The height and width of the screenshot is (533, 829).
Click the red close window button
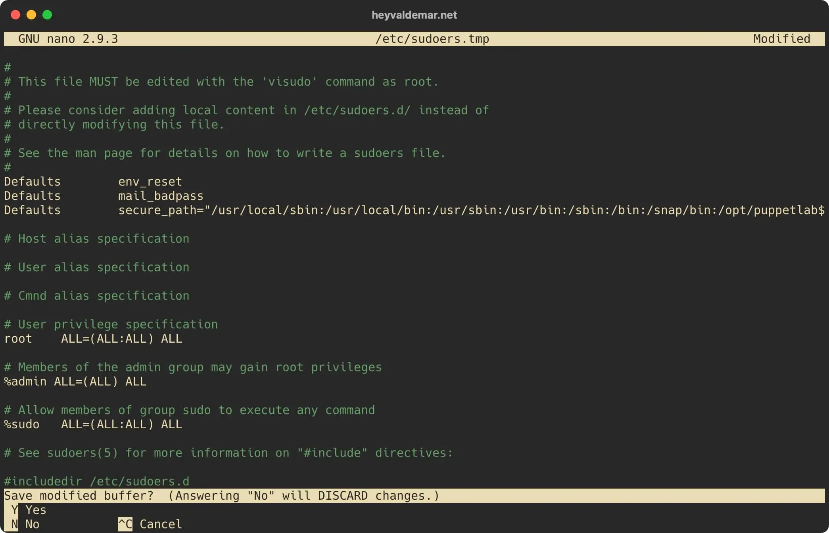click(15, 15)
